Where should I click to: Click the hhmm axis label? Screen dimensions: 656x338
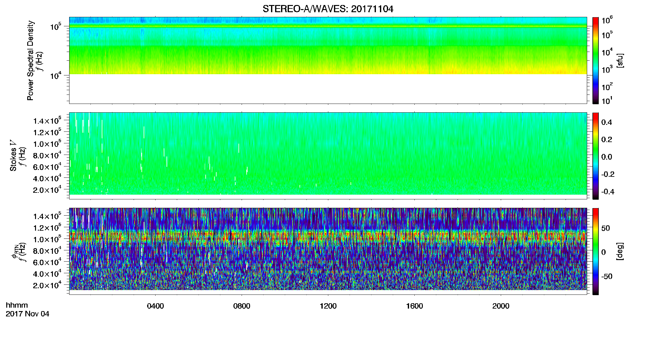[17, 305]
